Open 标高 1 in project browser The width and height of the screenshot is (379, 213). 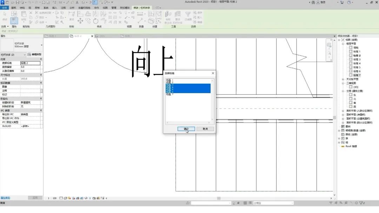(x=357, y=51)
